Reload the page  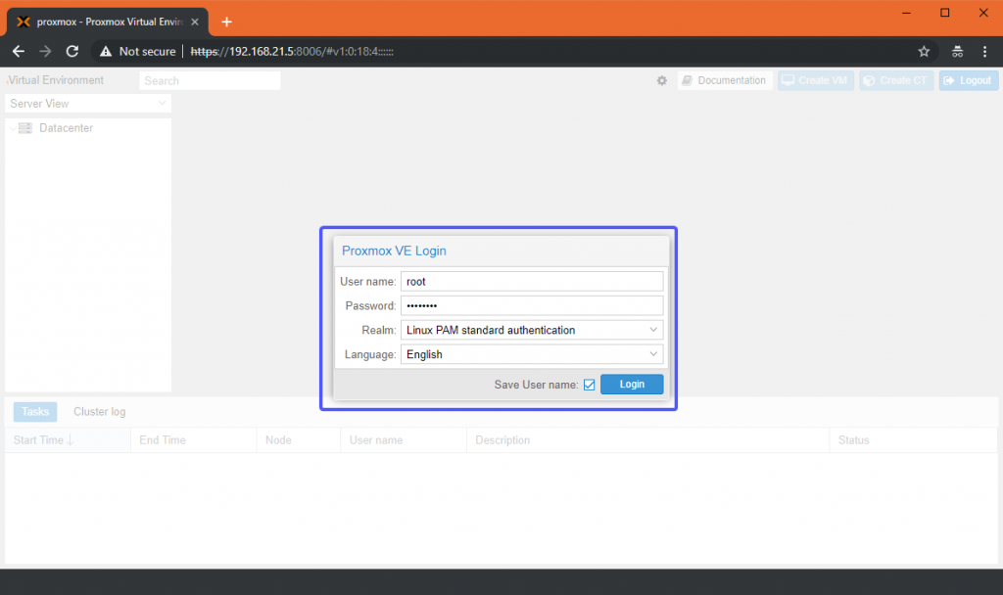pos(72,51)
